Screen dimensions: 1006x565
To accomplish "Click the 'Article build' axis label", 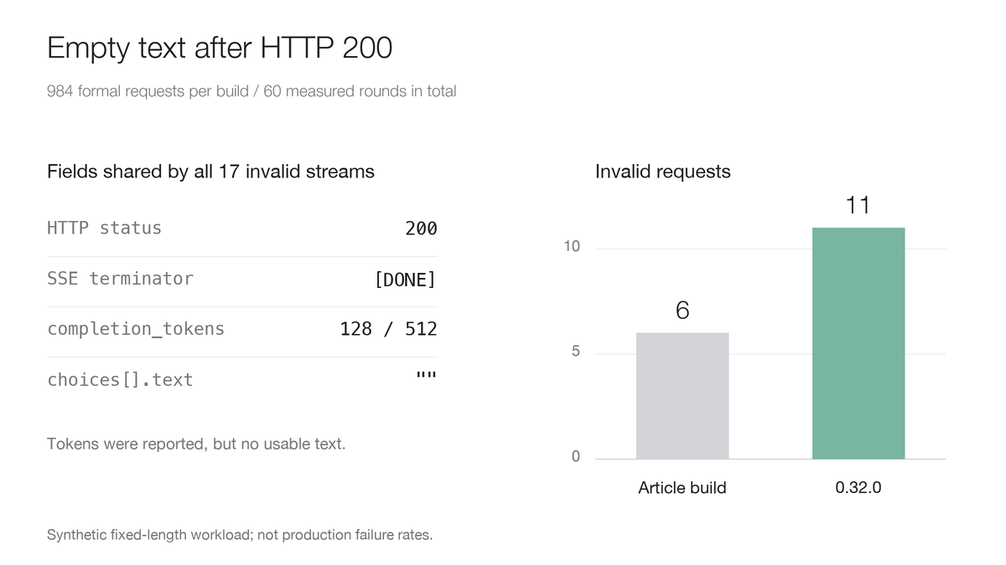I will [x=682, y=488].
